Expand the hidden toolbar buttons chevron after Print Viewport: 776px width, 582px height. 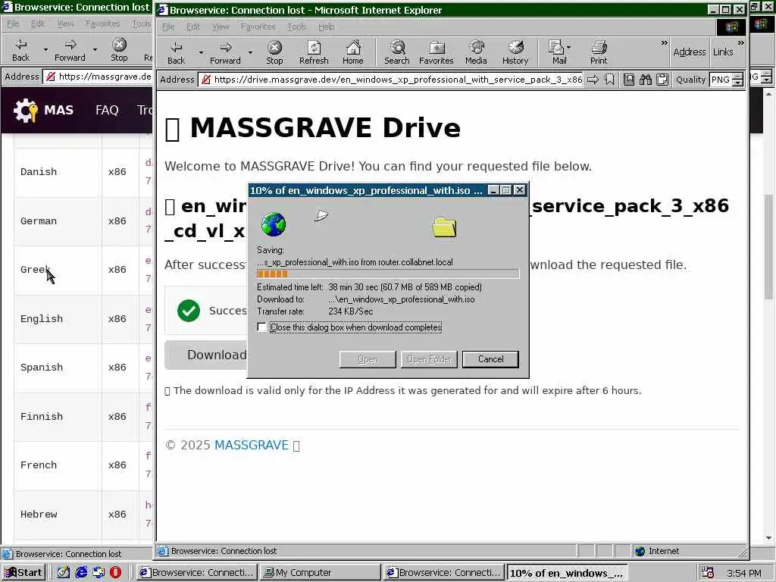(664, 43)
